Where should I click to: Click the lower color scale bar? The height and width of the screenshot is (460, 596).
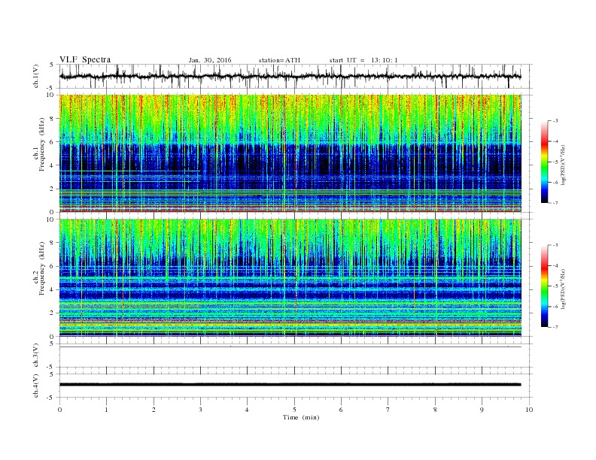tap(544, 286)
